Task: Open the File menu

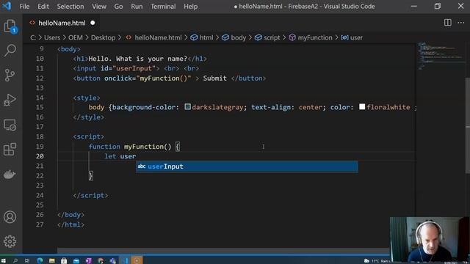Action: 24,7
